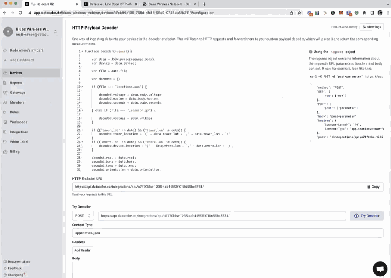Click the Integrations plus-box icon
Image resolution: width=391 pixels, height=278 pixels.
[5, 132]
